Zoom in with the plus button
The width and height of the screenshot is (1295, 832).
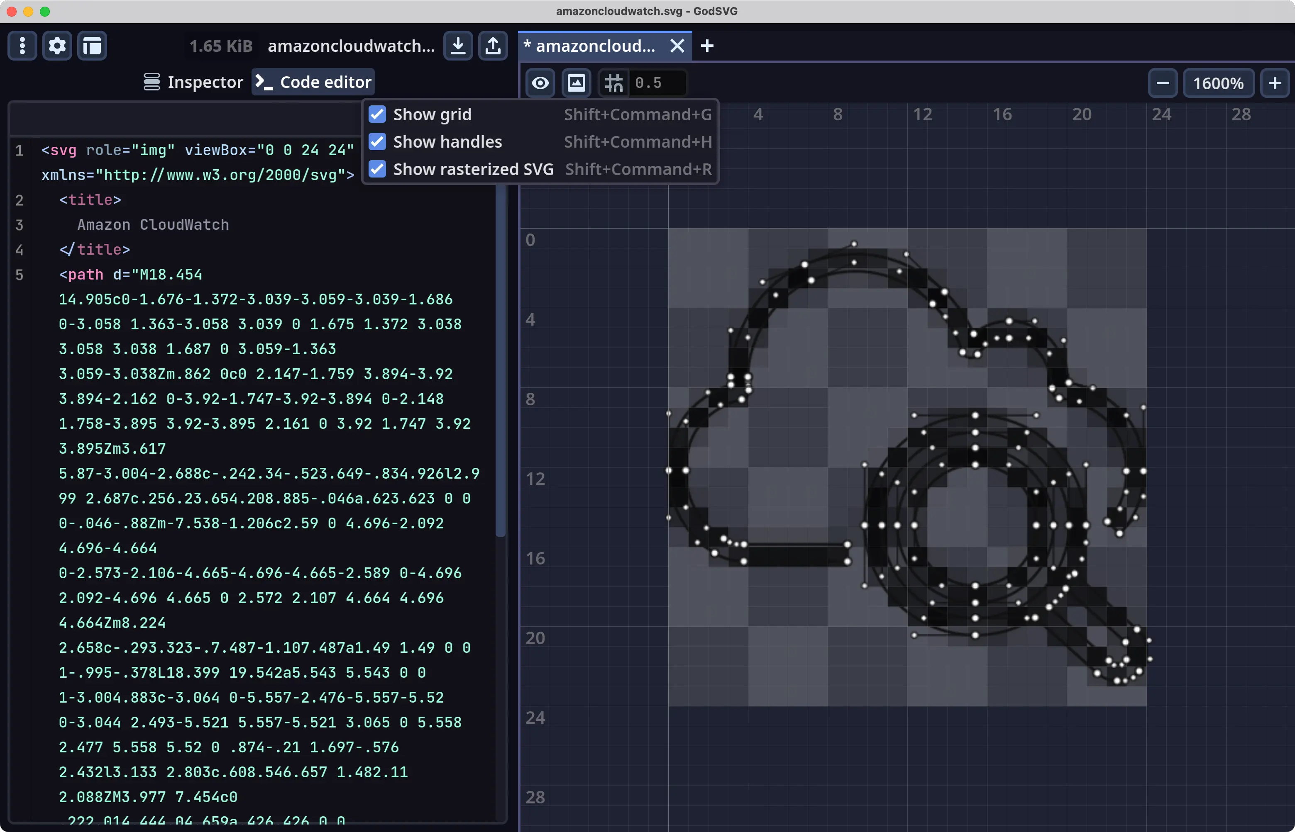(x=1274, y=83)
